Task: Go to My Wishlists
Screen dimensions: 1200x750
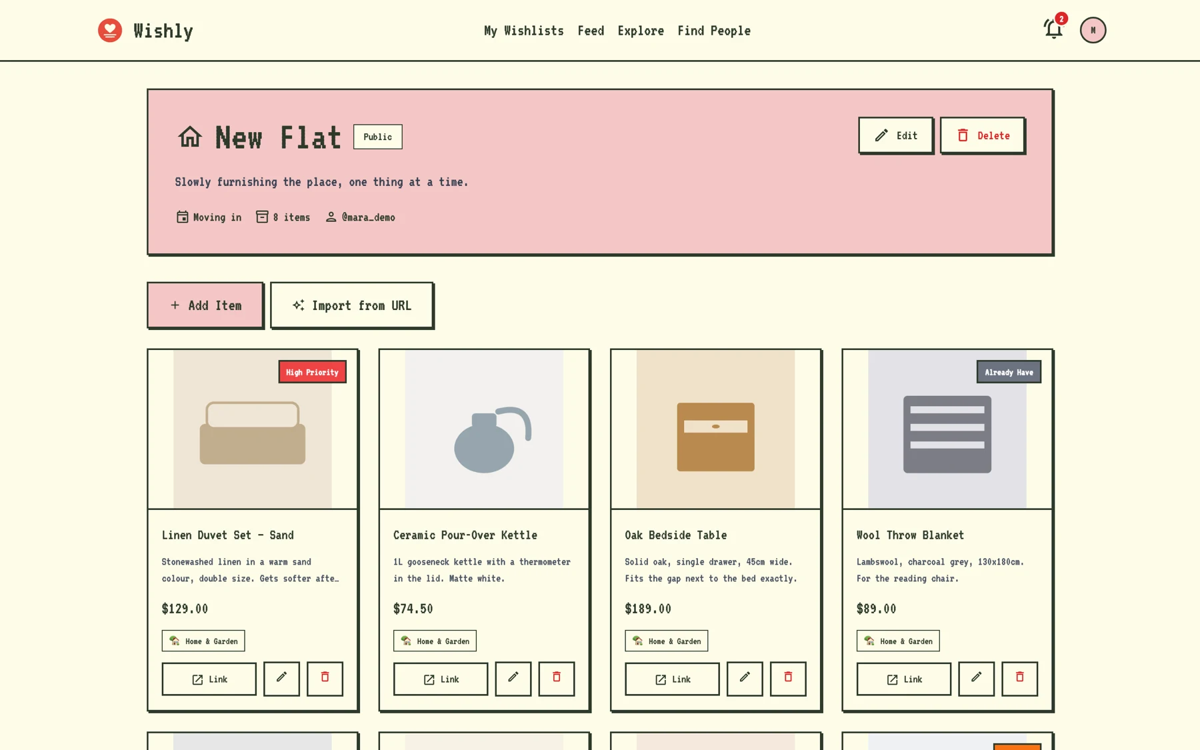Action: click(523, 31)
